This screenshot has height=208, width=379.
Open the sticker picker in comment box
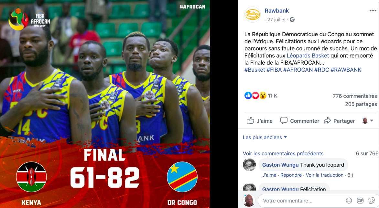tap(371, 201)
